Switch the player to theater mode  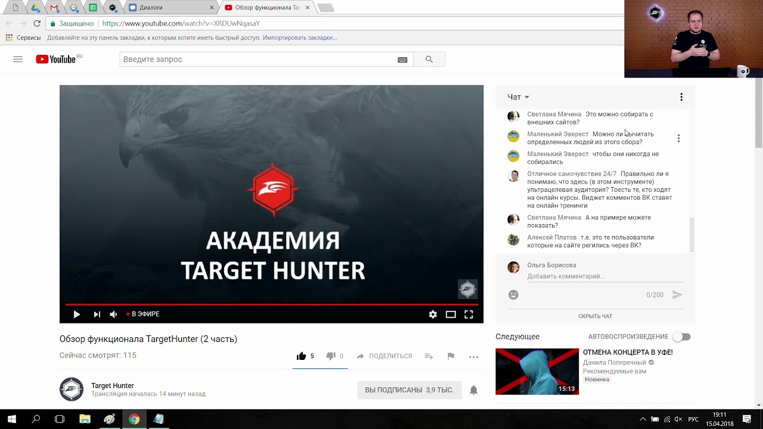pos(451,314)
